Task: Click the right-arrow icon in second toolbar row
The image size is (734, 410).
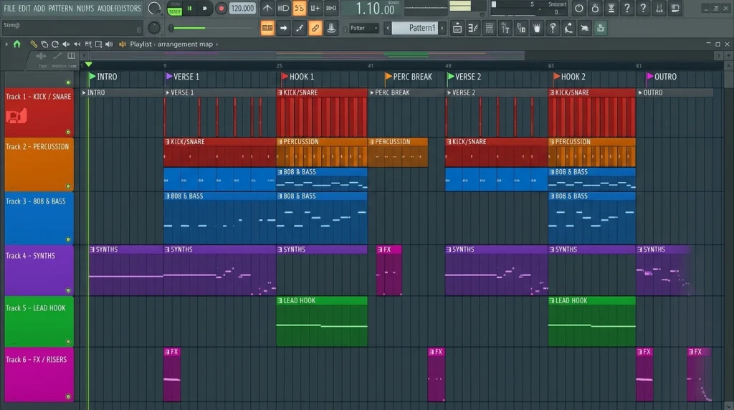Action: [x=283, y=28]
